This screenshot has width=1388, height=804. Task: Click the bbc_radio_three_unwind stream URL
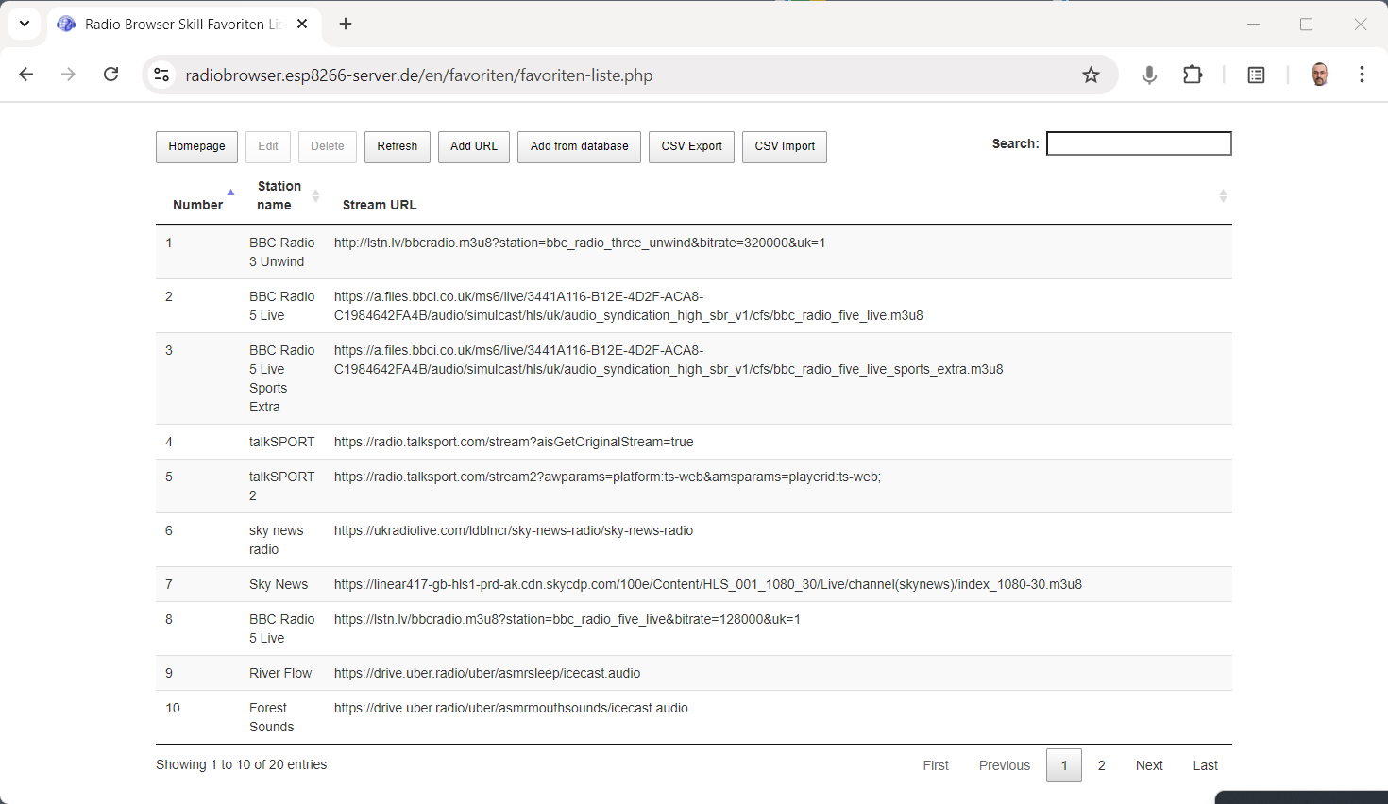coord(580,243)
